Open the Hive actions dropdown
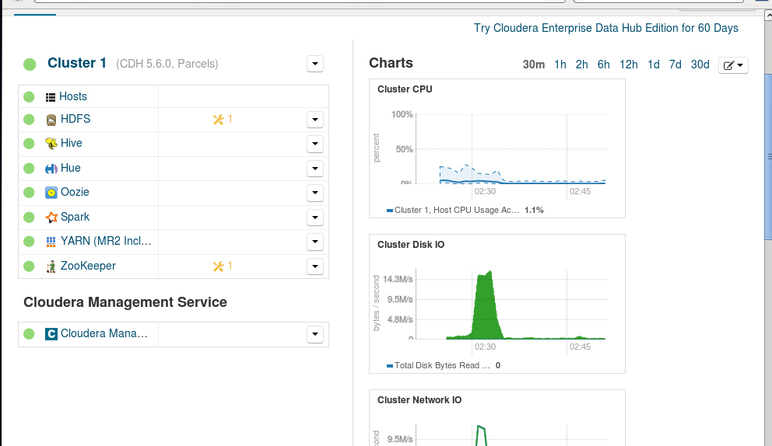This screenshot has height=446, width=772. (315, 144)
